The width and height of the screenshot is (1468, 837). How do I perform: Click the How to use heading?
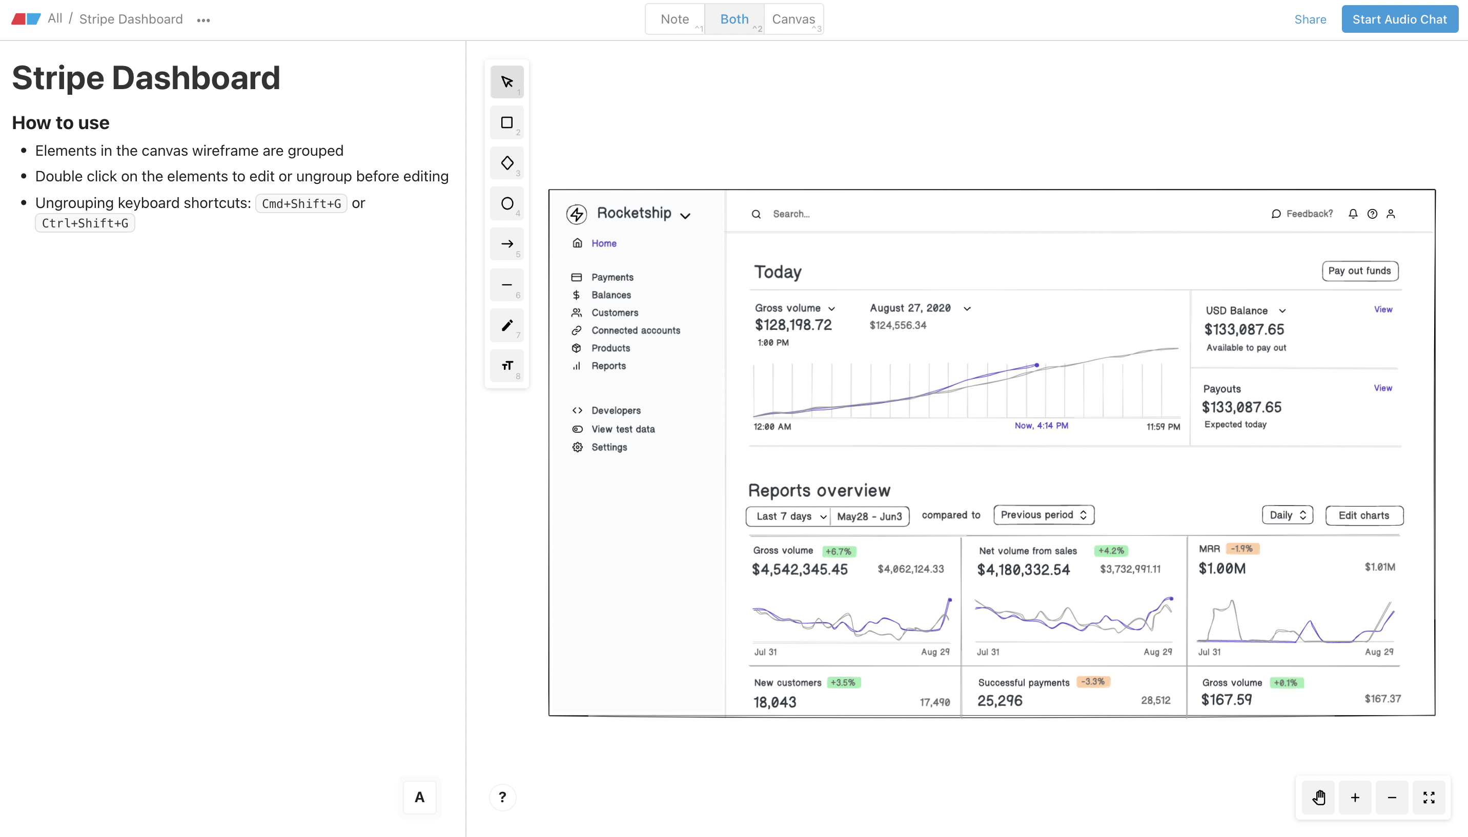click(x=61, y=122)
